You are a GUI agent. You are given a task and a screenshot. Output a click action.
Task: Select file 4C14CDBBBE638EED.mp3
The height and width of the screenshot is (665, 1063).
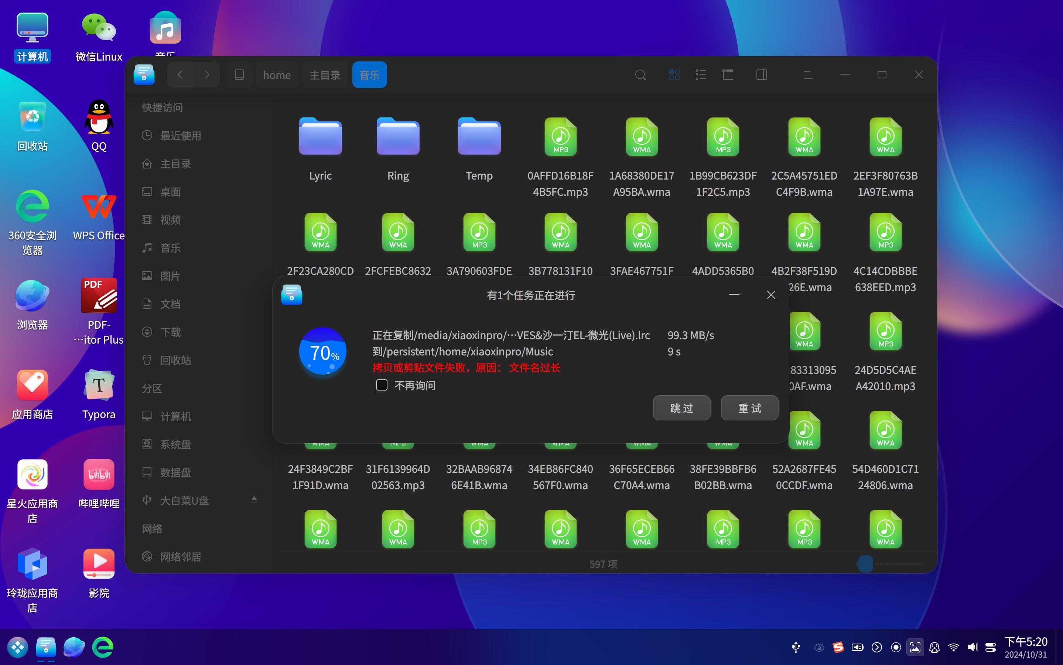(x=885, y=253)
